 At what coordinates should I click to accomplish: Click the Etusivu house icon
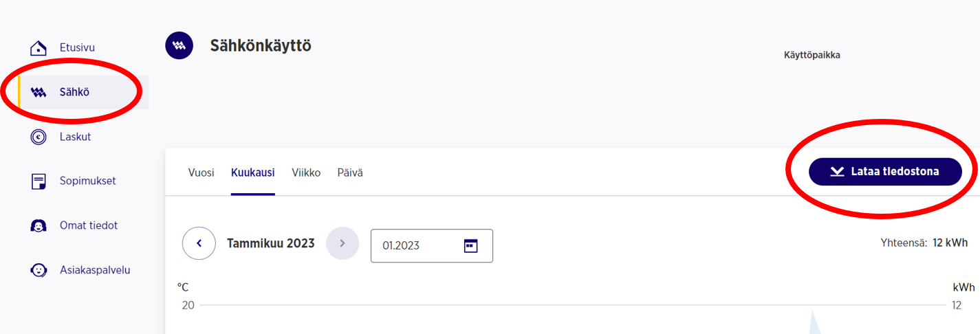click(x=39, y=48)
